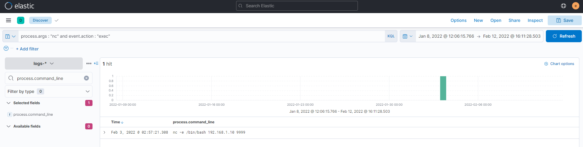Click the green histogram bar
This screenshot has width=583, height=147.
[443, 88]
